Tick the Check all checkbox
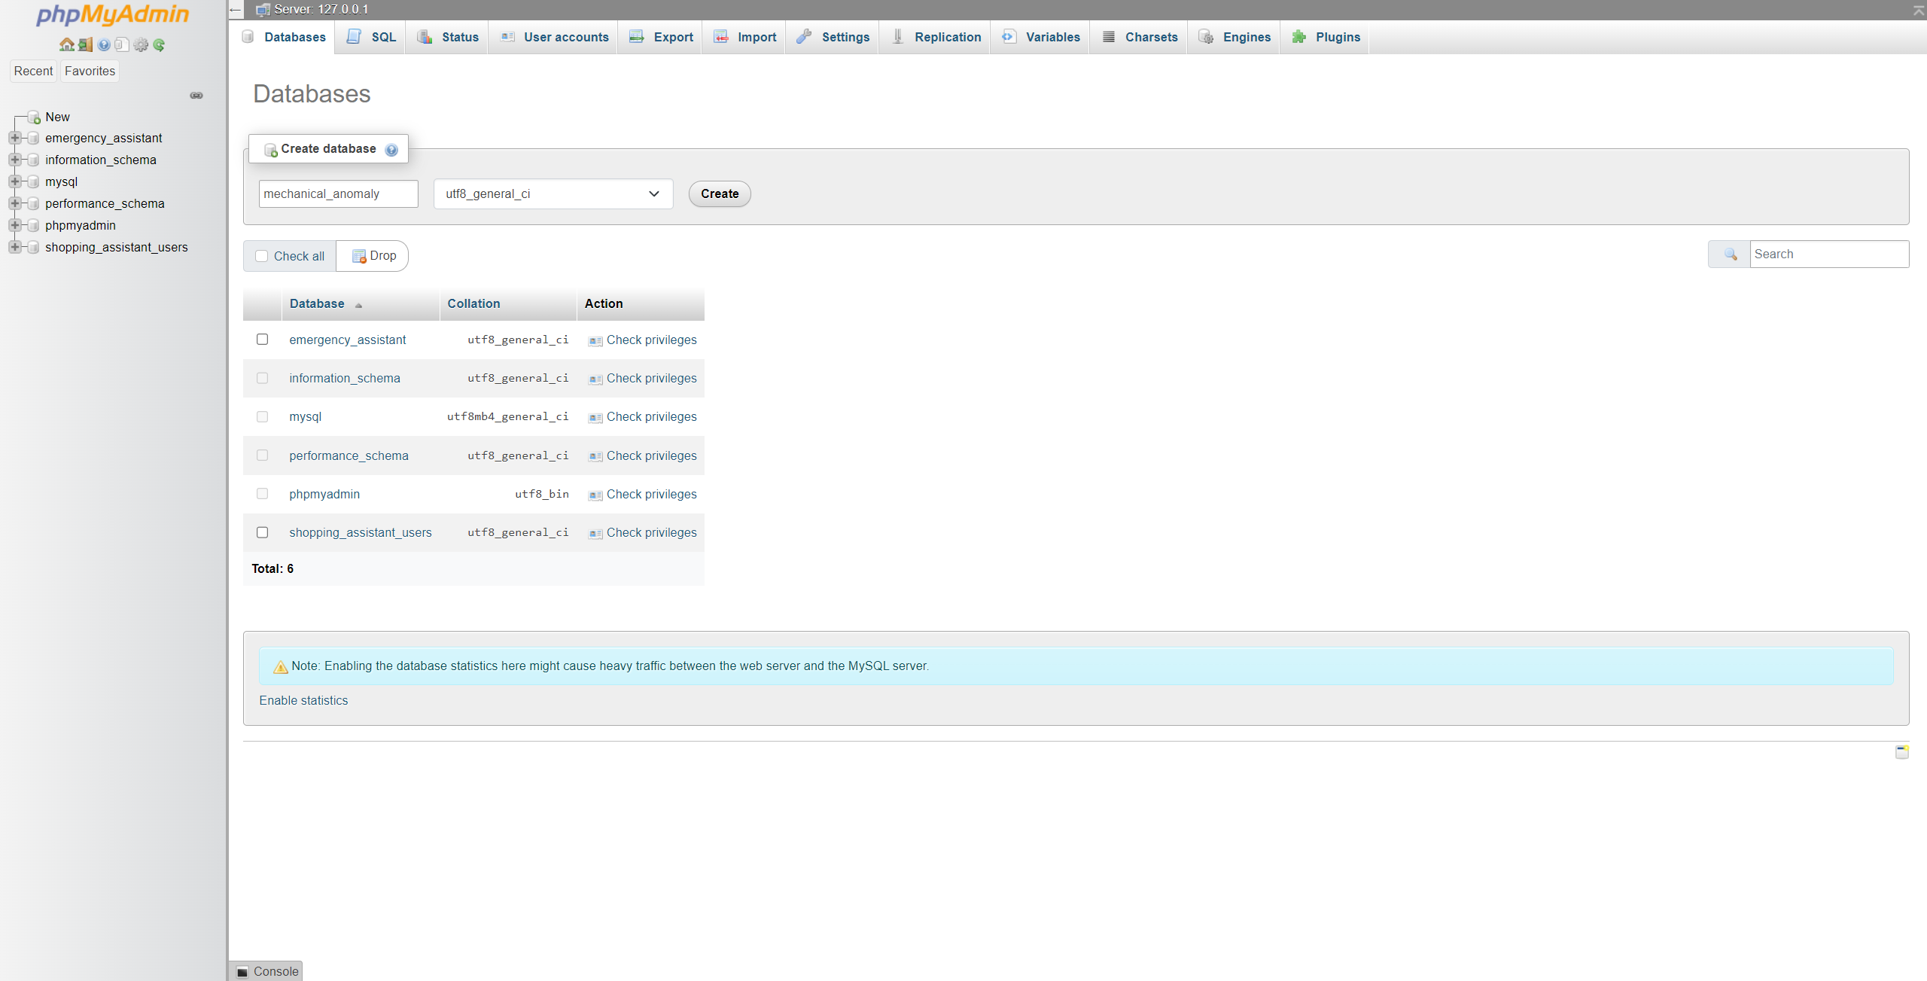1927x981 pixels. (262, 256)
